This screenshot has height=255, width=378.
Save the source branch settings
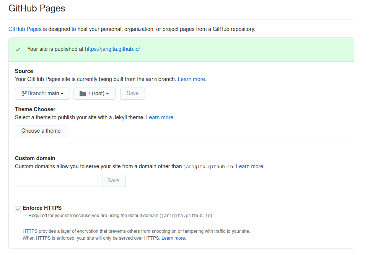[132, 93]
